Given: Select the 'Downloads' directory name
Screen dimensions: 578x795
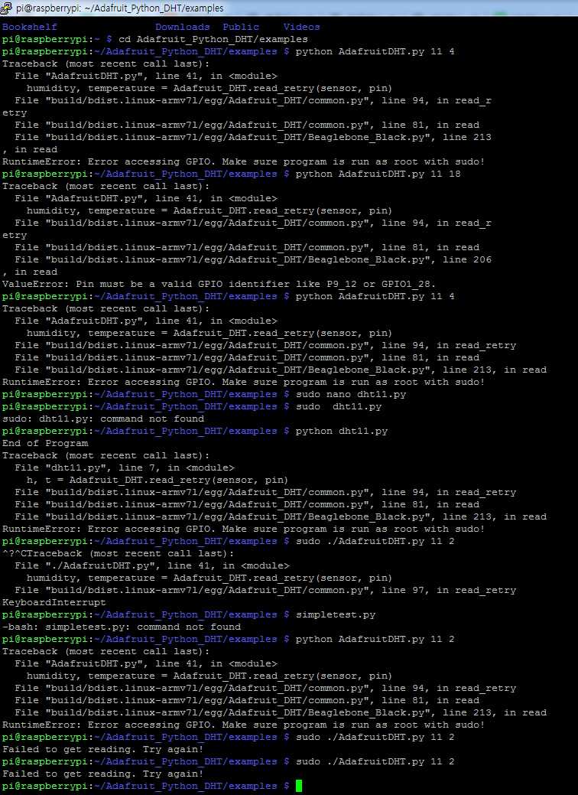Looking at the screenshot, I should pyautogui.click(x=183, y=27).
